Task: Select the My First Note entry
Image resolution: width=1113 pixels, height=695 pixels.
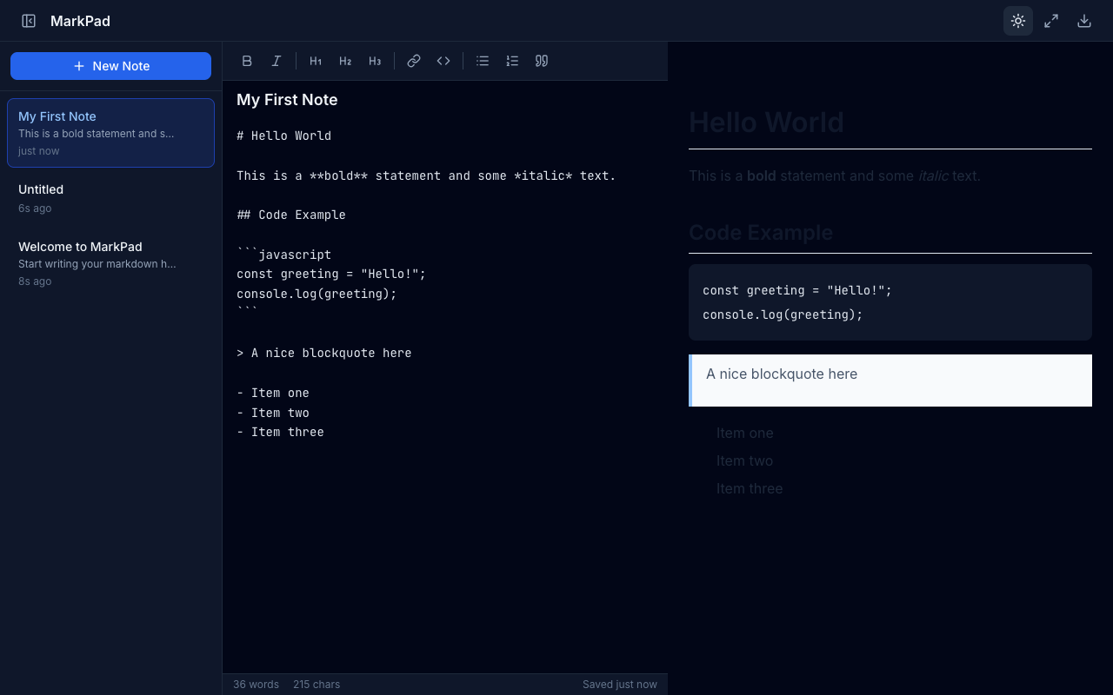Action: point(110,132)
